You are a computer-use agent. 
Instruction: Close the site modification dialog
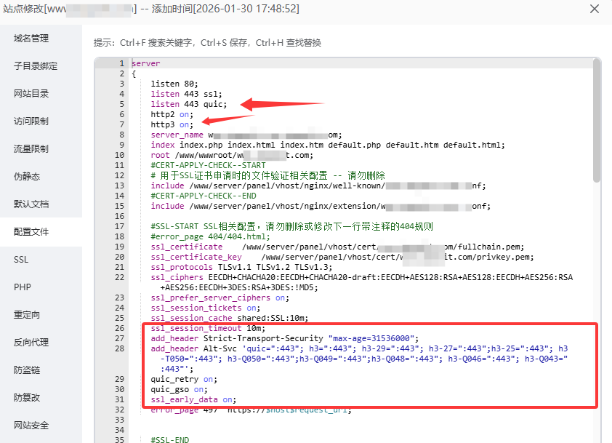[x=594, y=9]
